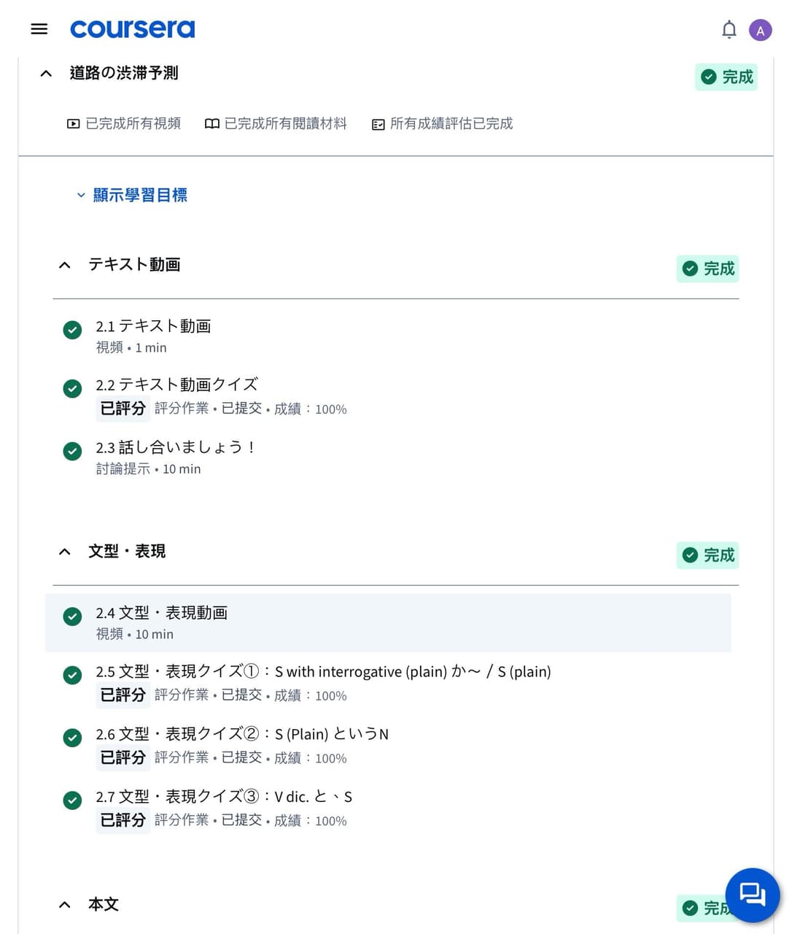The height and width of the screenshot is (934, 792).
Task: Open your profile avatar menu
Action: point(761,29)
